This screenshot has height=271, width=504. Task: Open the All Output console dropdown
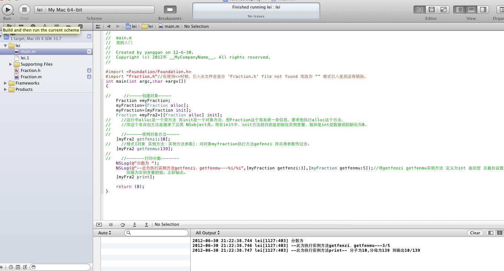(x=208, y=233)
